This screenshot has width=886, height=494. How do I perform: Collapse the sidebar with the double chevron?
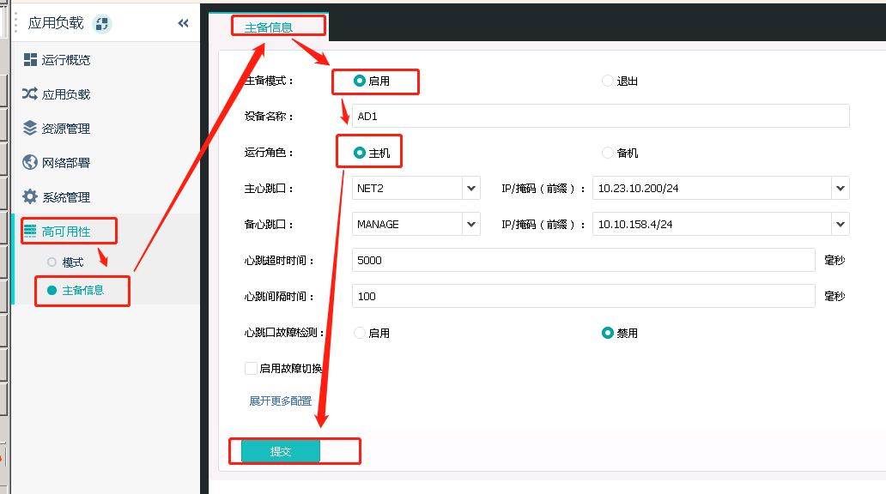click(183, 23)
